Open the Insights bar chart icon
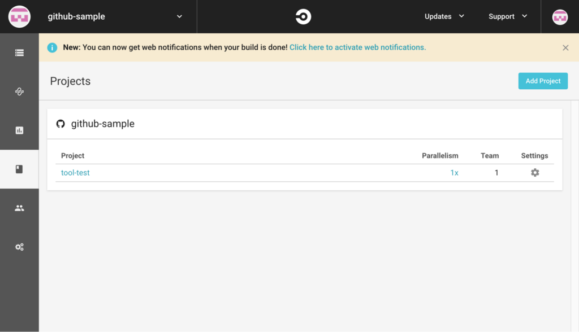Screen dimensions: 579x332 pyautogui.click(x=19, y=130)
